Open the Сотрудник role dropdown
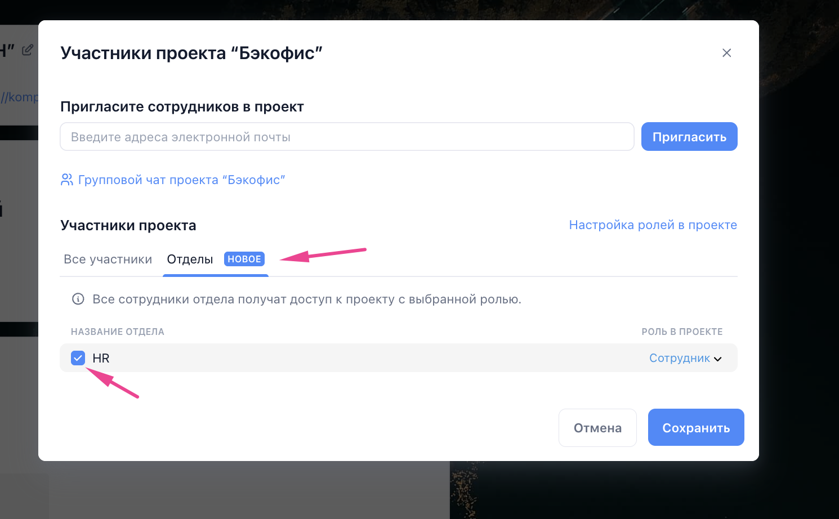The height and width of the screenshot is (519, 839). click(x=685, y=358)
